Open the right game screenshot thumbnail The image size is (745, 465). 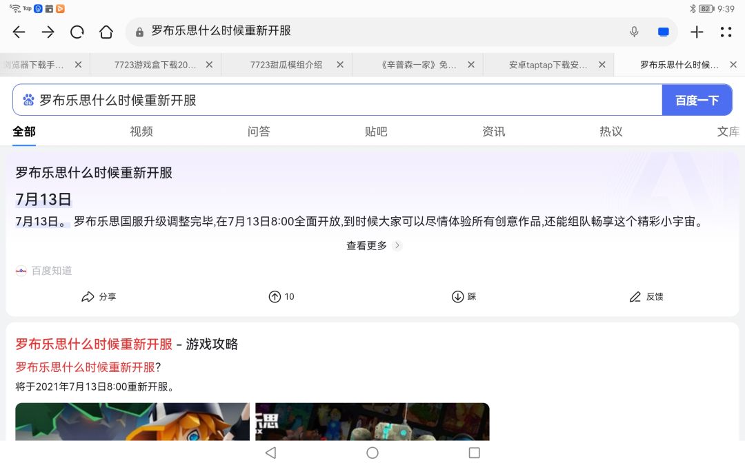tap(372, 422)
